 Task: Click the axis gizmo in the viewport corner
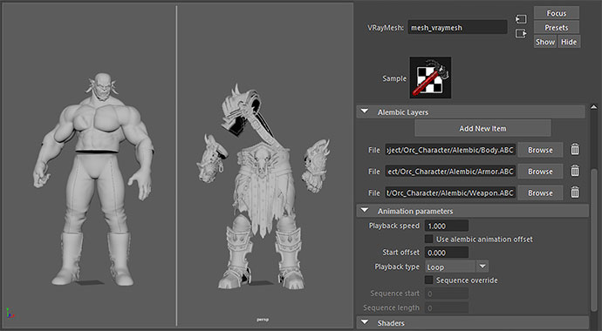pos(10,313)
